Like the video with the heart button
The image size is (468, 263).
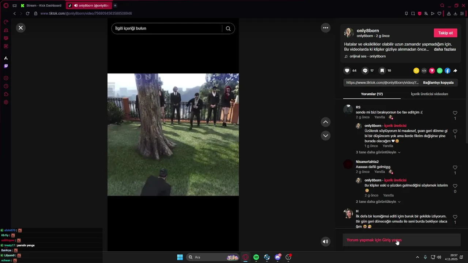coord(347,70)
